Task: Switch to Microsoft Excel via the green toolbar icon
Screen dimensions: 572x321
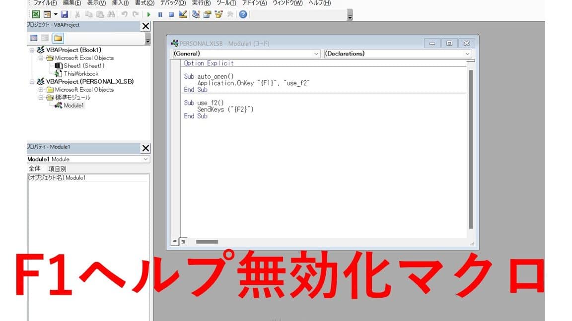Action: point(36,14)
